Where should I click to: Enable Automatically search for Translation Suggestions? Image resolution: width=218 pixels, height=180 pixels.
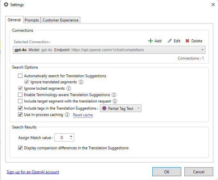(20, 76)
